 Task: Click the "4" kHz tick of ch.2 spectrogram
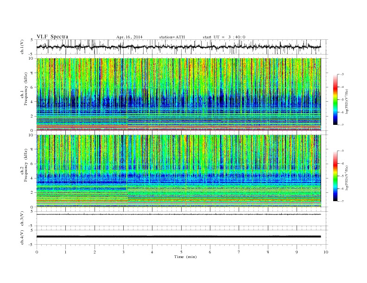click(x=32, y=178)
